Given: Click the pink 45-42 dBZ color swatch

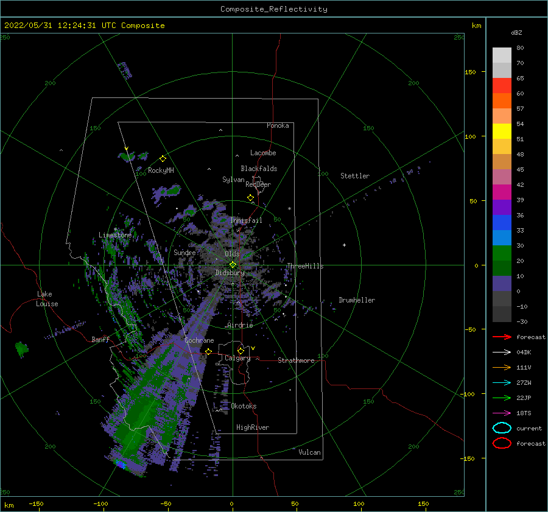Looking at the screenshot, I should 502,177.
